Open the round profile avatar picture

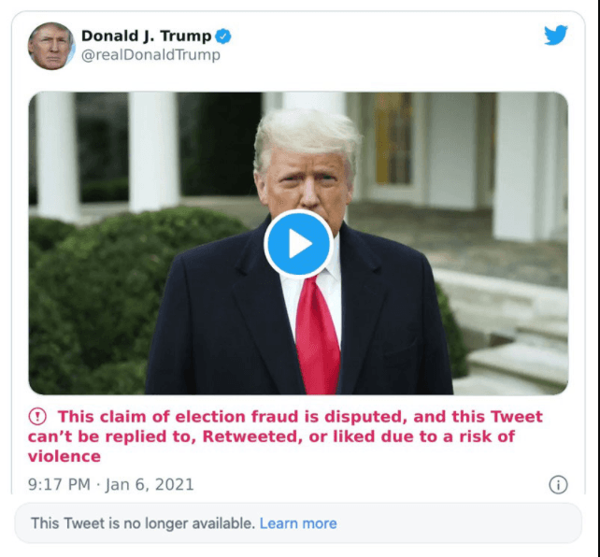pos(50,46)
